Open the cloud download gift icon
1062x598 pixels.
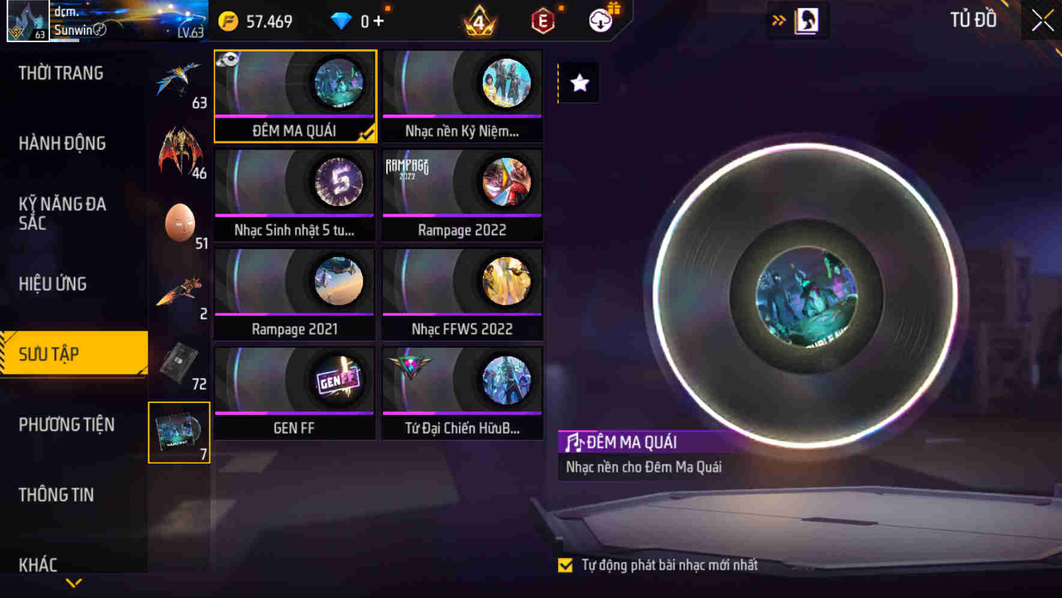601,20
